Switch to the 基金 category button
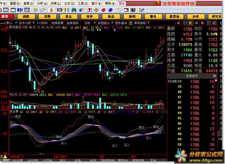Screen dimensions: 225x164 click(69, 17)
